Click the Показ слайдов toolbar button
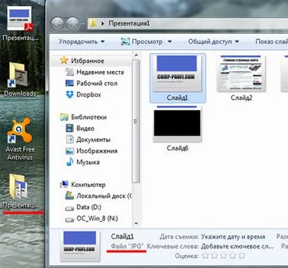The width and height of the screenshot is (288, 268). (271, 42)
